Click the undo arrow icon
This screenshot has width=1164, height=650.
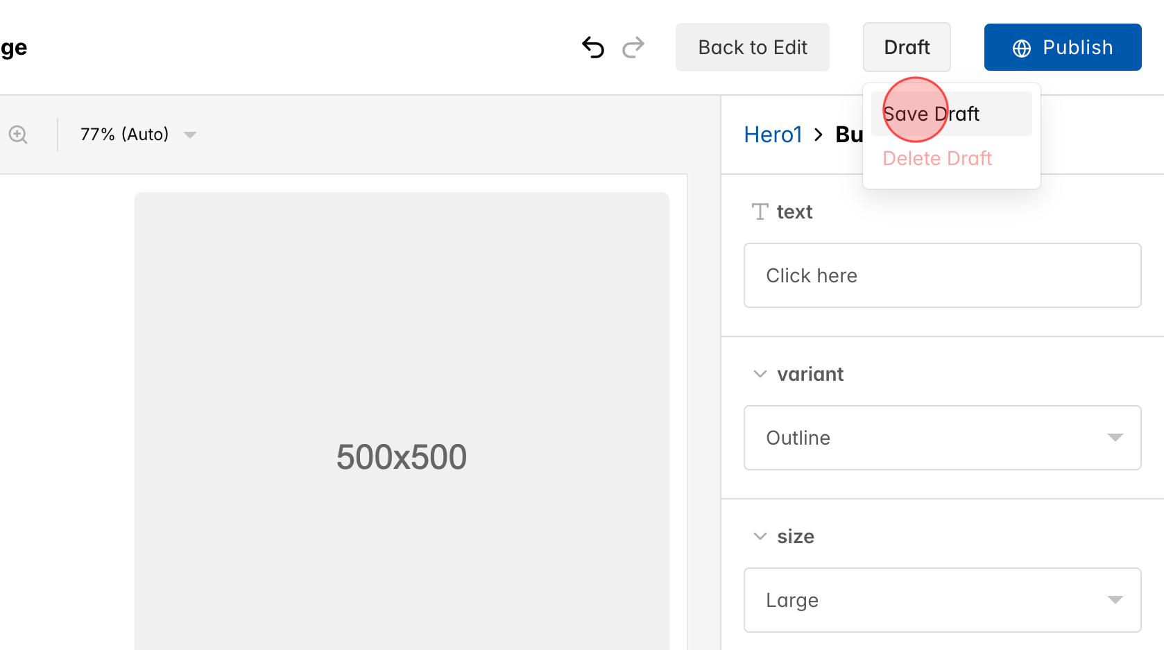coord(592,46)
